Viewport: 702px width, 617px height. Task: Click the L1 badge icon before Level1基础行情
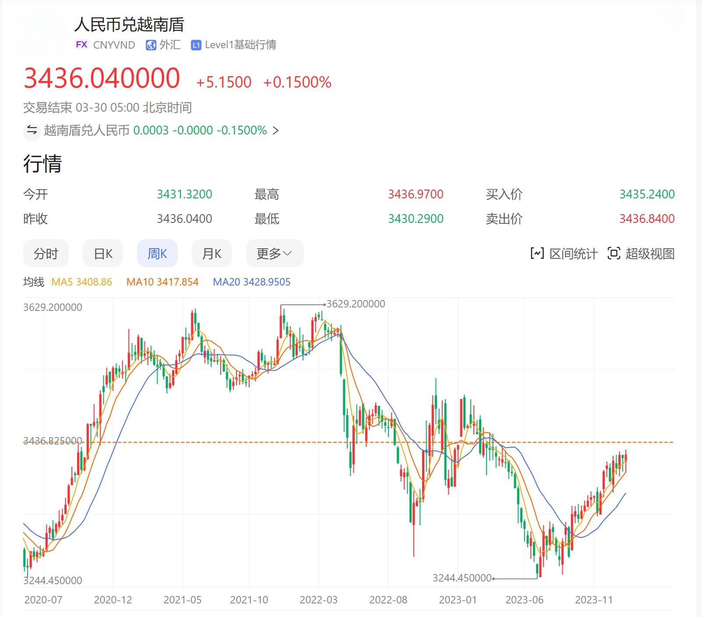(196, 45)
